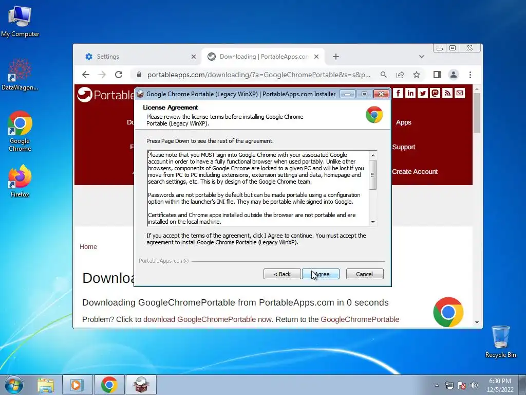Screen dimensions: 526x395
Task: Click download GoogleChromePortable now link
Action: (x=208, y=319)
